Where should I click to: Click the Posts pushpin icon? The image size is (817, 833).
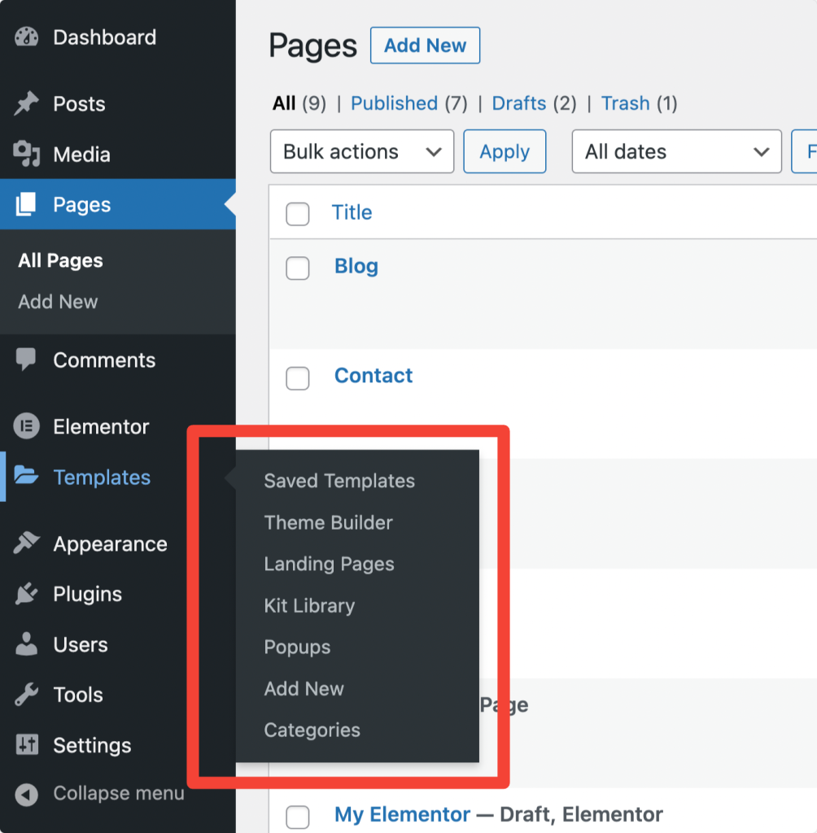click(26, 103)
